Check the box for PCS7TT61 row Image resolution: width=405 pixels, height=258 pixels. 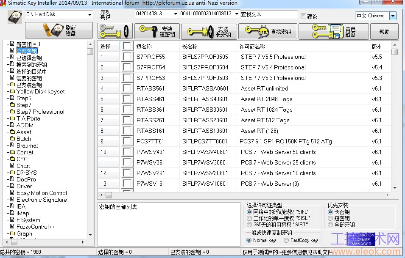(127, 141)
